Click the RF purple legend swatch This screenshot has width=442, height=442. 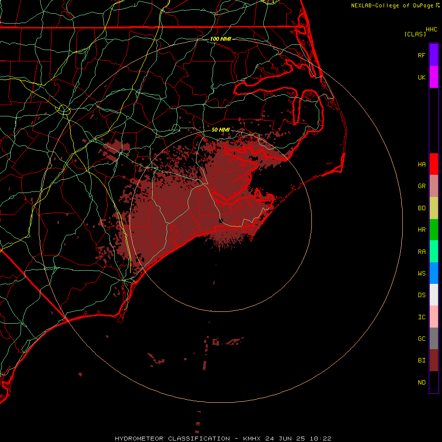coord(434,55)
